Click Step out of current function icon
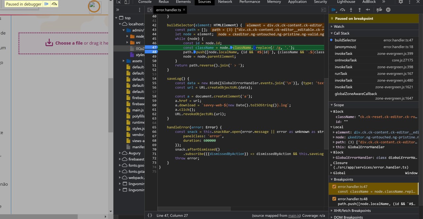The image size is (423, 219). click(x=360, y=10)
